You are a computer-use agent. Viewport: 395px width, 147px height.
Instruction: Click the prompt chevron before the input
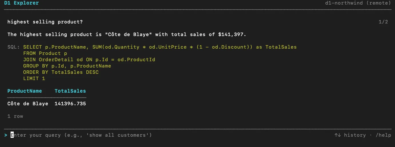(6, 135)
